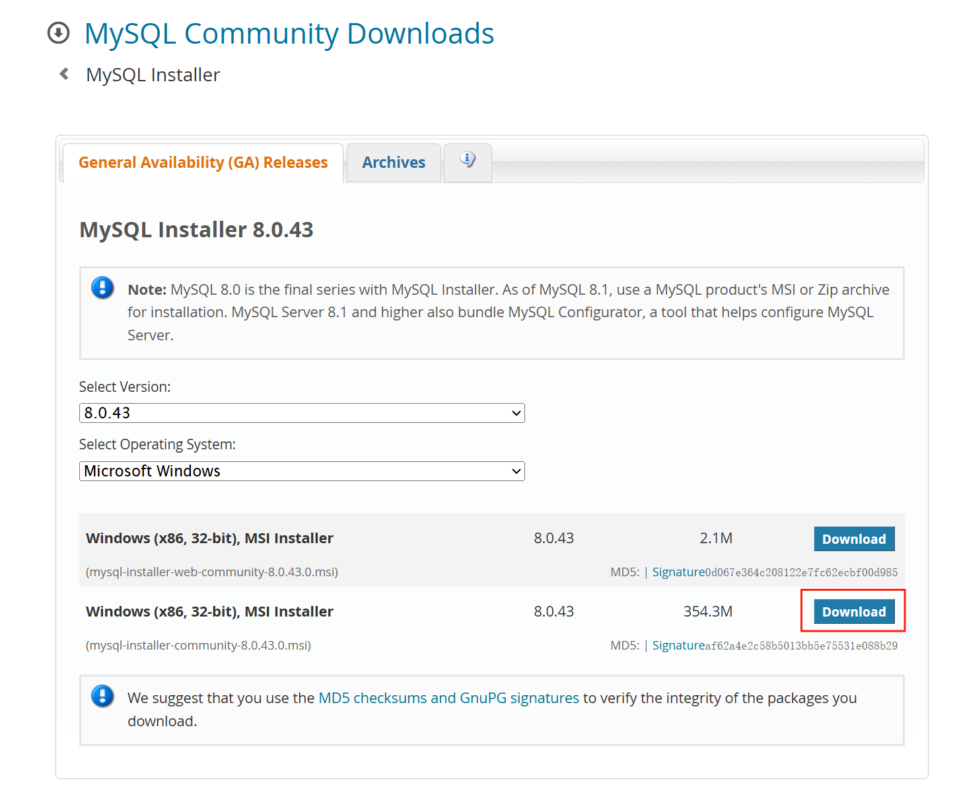The width and height of the screenshot is (957, 789).
Task: Click the MySQL Community Downloads heading link
Action: tap(289, 34)
